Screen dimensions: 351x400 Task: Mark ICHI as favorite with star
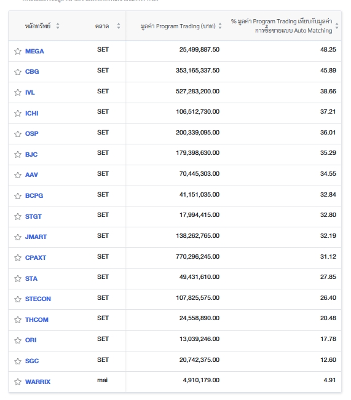coord(18,113)
